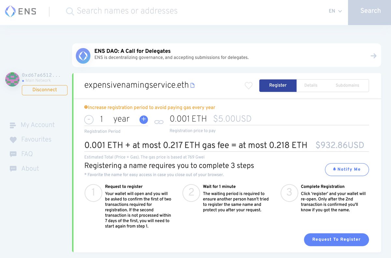Favorite the name with heart icon

(x=249, y=86)
